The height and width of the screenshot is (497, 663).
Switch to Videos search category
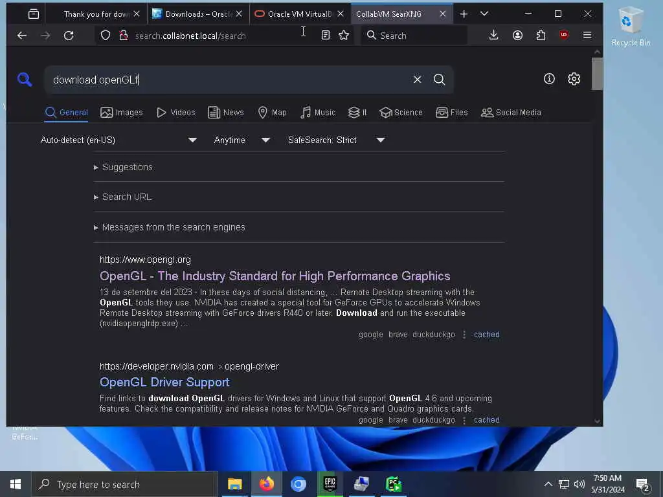pos(176,113)
